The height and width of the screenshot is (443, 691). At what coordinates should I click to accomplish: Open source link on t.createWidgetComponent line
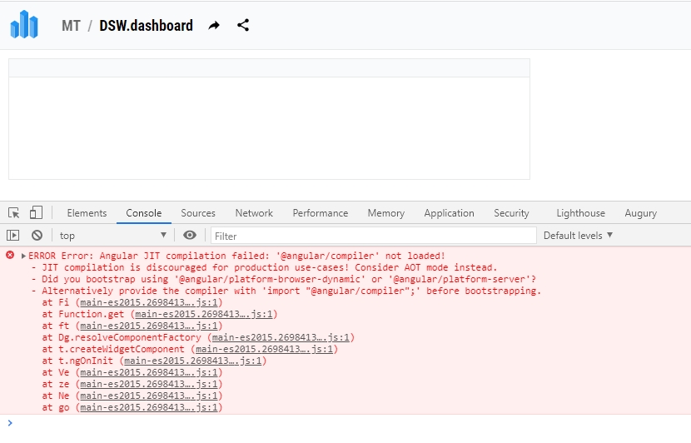pyautogui.click(x=265, y=349)
